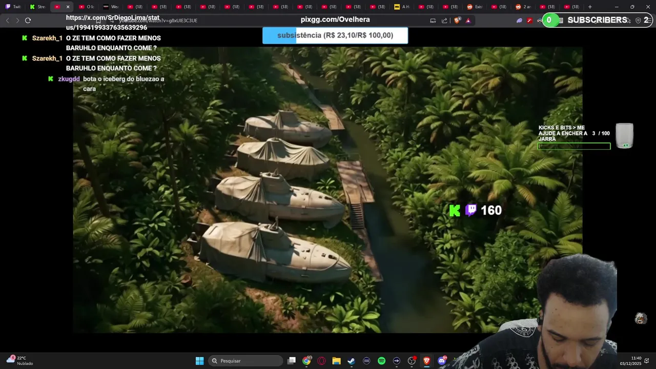Image resolution: width=656 pixels, height=369 pixels.
Task: Click the purple extension icon in toolbar
Action: click(x=519, y=20)
